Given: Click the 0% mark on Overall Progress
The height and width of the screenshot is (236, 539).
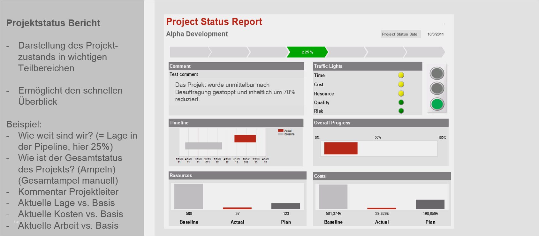Looking at the screenshot, I should (317, 138).
